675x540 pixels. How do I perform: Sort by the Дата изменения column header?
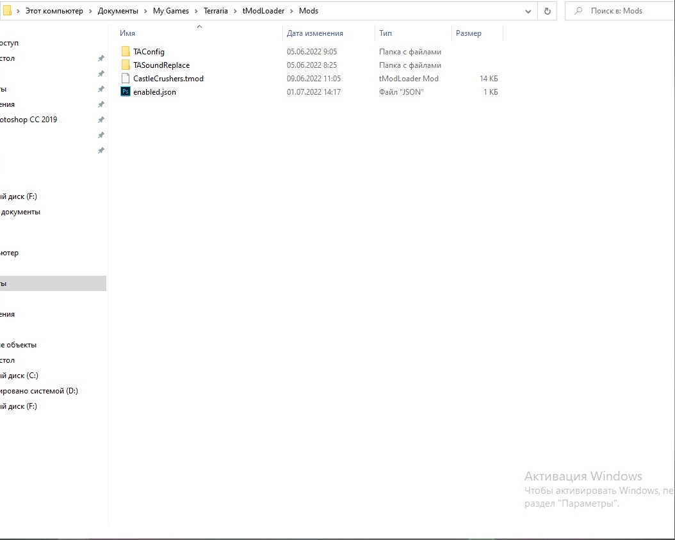click(315, 33)
